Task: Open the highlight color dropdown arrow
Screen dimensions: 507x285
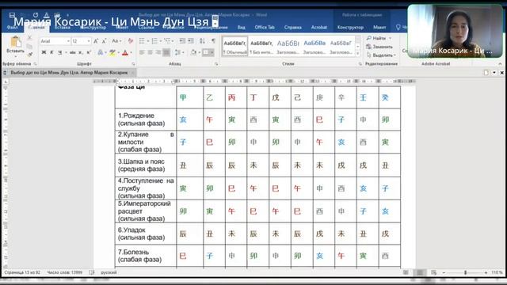Action: coord(118,52)
